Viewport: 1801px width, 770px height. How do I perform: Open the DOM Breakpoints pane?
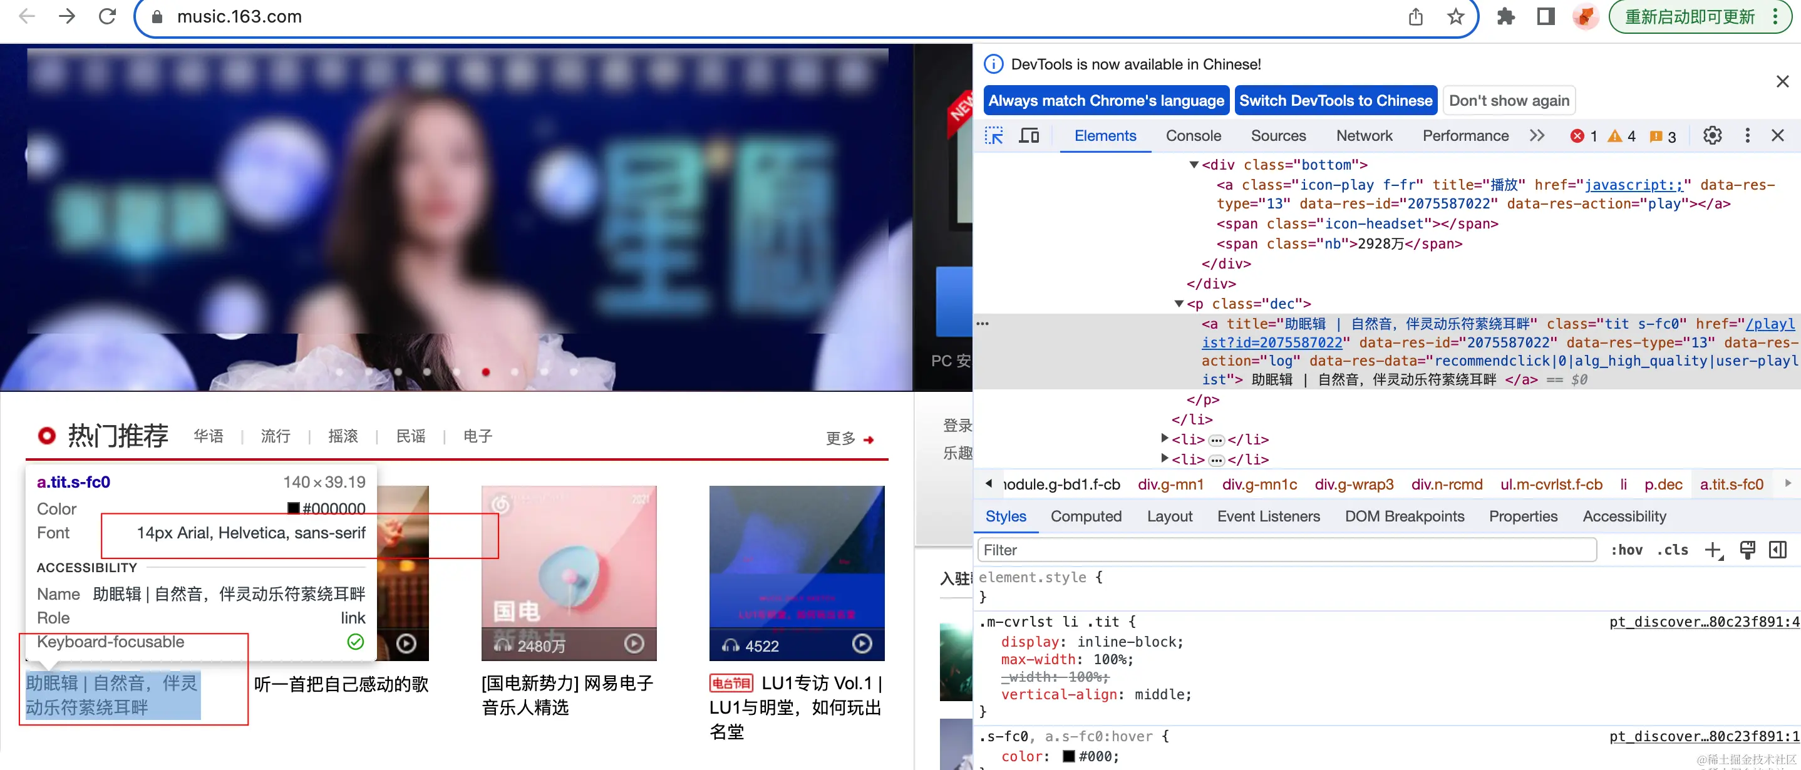1404,516
